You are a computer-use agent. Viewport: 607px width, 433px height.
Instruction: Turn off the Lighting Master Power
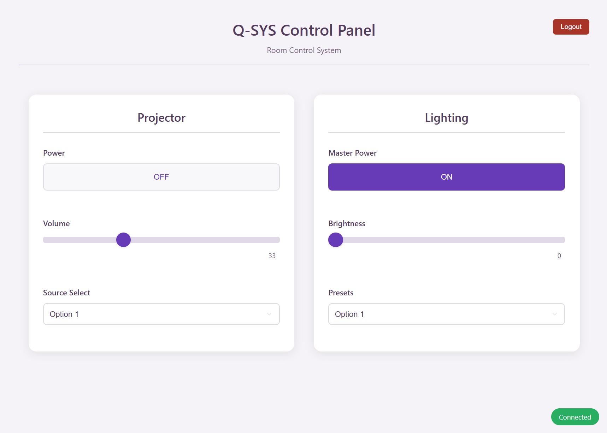point(446,177)
